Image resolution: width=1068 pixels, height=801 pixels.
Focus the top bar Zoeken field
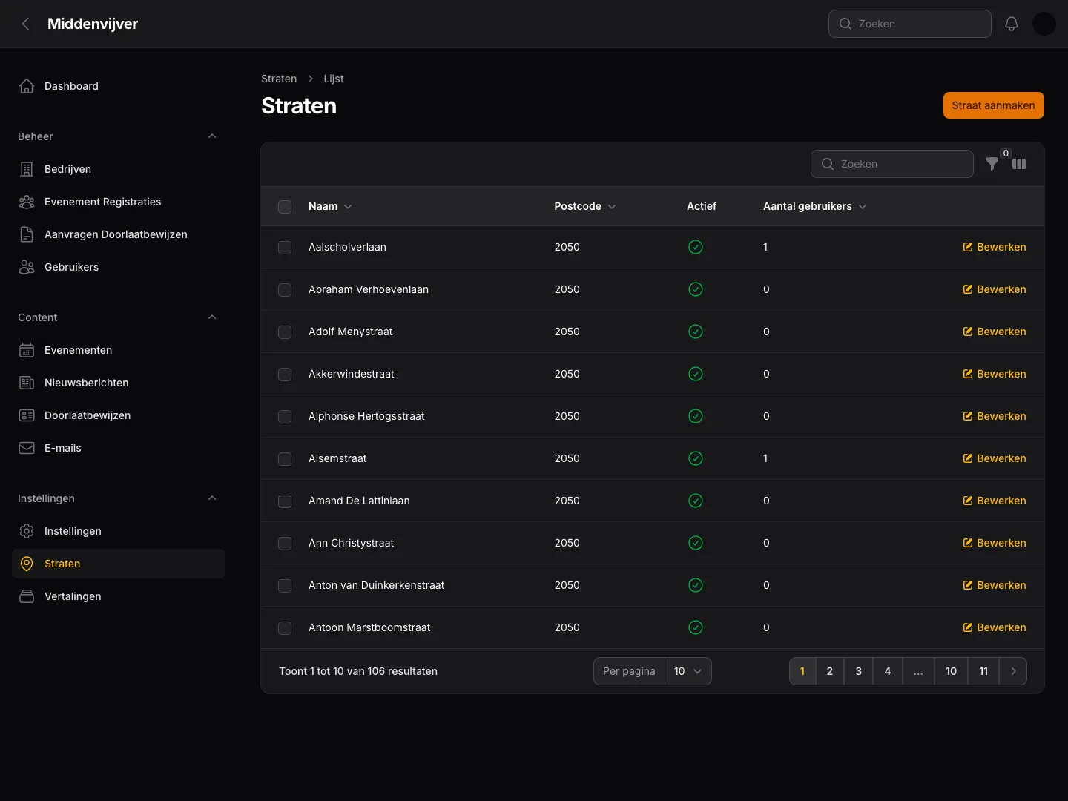tap(910, 24)
